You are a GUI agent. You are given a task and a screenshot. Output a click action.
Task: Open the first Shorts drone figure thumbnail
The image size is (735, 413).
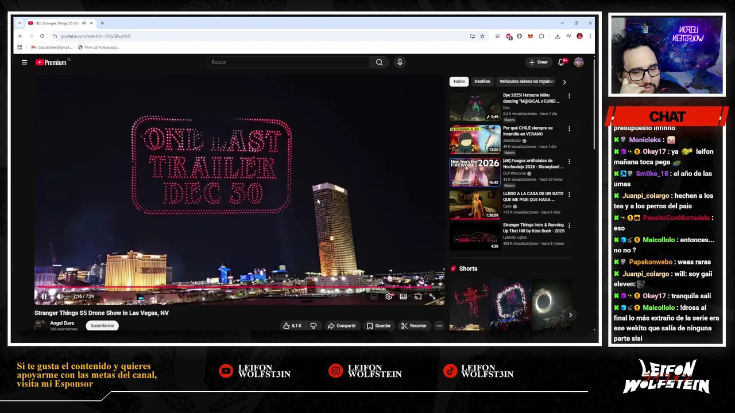[469, 305]
